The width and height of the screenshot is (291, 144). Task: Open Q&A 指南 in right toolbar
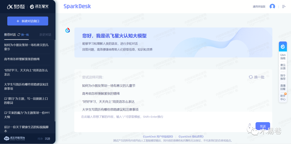[283, 57]
